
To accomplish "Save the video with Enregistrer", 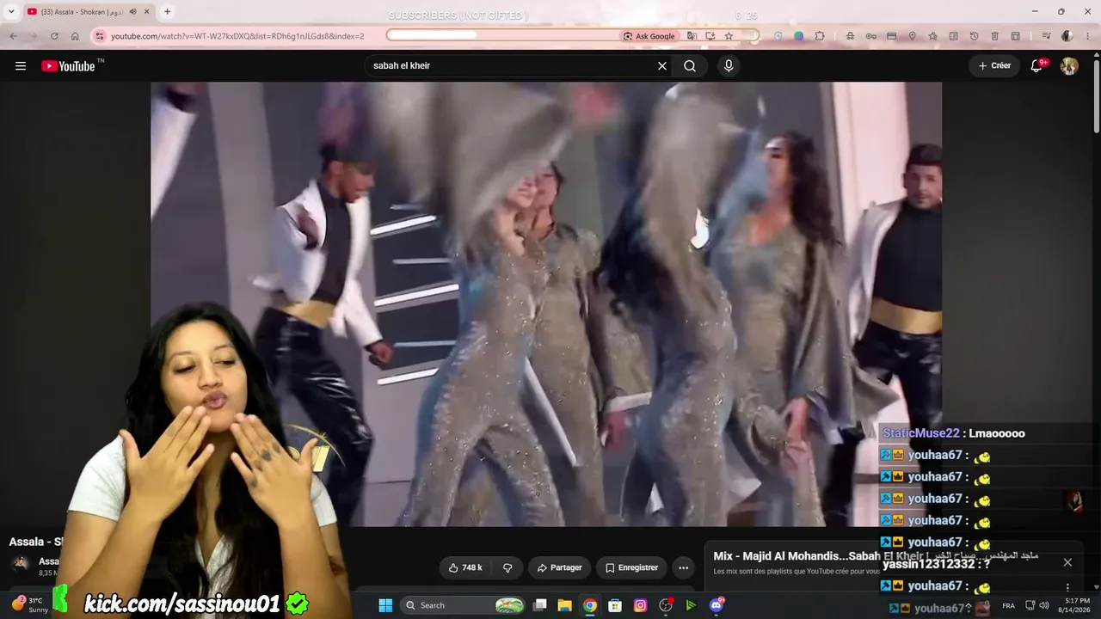I will pos(631,567).
